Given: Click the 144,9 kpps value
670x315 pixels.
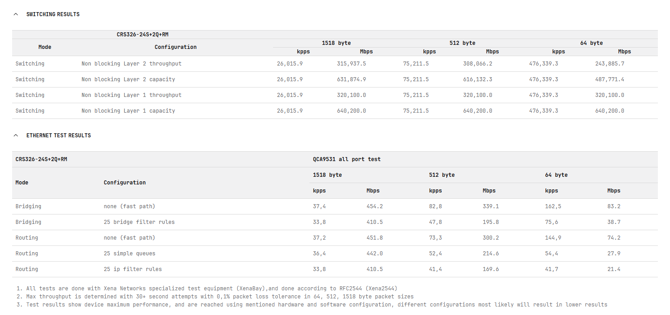Looking at the screenshot, I should point(553,238).
